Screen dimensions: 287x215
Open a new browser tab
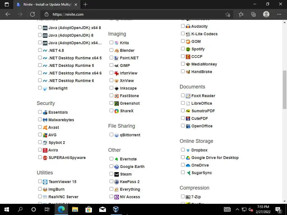(85, 4)
